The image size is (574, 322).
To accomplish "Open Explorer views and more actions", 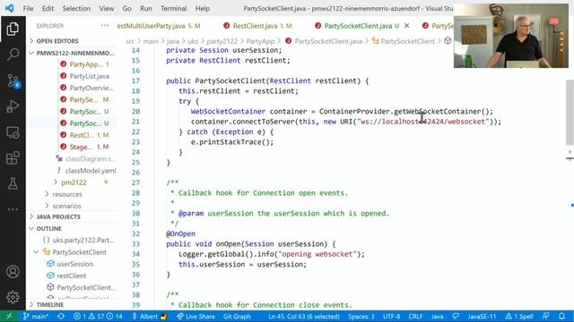I will pyautogui.click(x=105, y=26).
